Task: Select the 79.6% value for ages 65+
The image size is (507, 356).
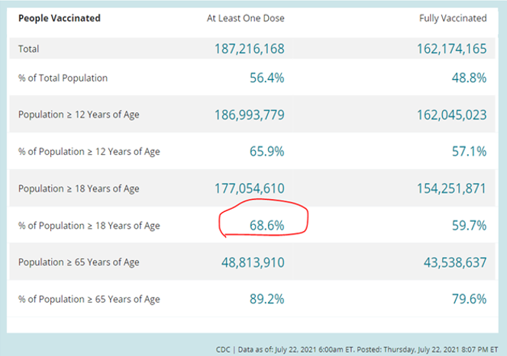Action: click(469, 299)
